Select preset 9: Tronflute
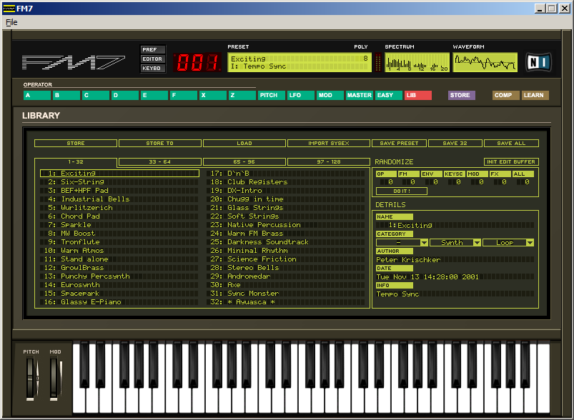The height and width of the screenshot is (420, 574). (119, 242)
